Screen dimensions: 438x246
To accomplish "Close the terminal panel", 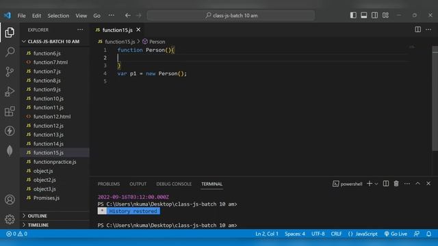I will pyautogui.click(x=428, y=184).
